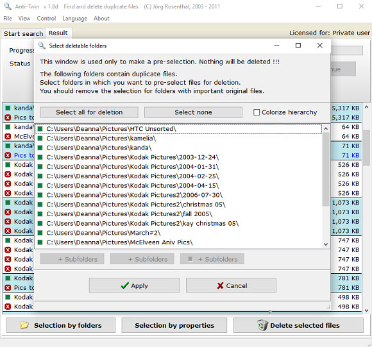
Task: Click the folder icon on Selection by folders
Action: pyautogui.click(x=24, y=325)
